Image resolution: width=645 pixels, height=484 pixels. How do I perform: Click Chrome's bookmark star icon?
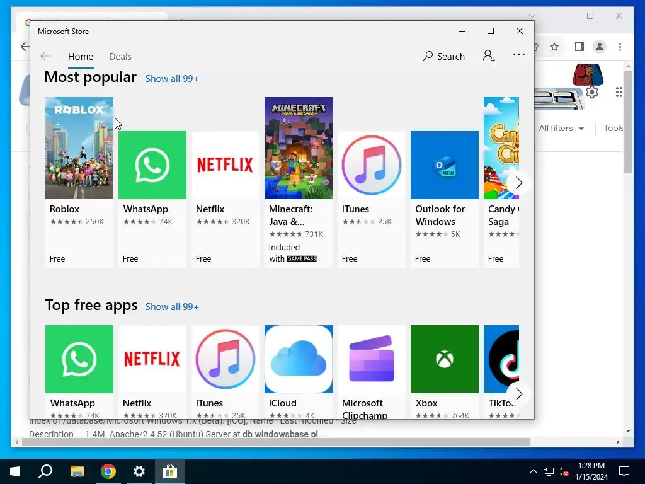click(554, 47)
